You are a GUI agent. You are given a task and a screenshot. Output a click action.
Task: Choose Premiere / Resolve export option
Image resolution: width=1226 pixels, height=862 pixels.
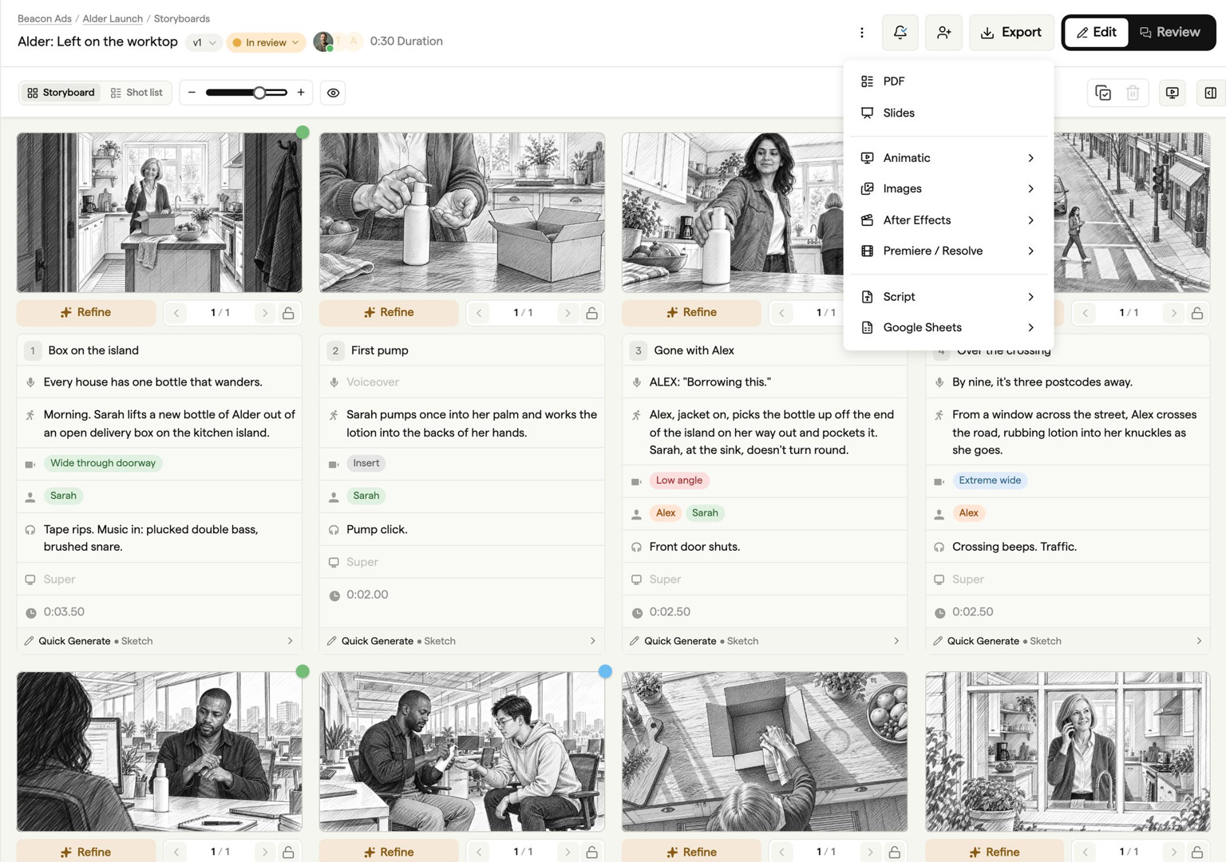948,251
